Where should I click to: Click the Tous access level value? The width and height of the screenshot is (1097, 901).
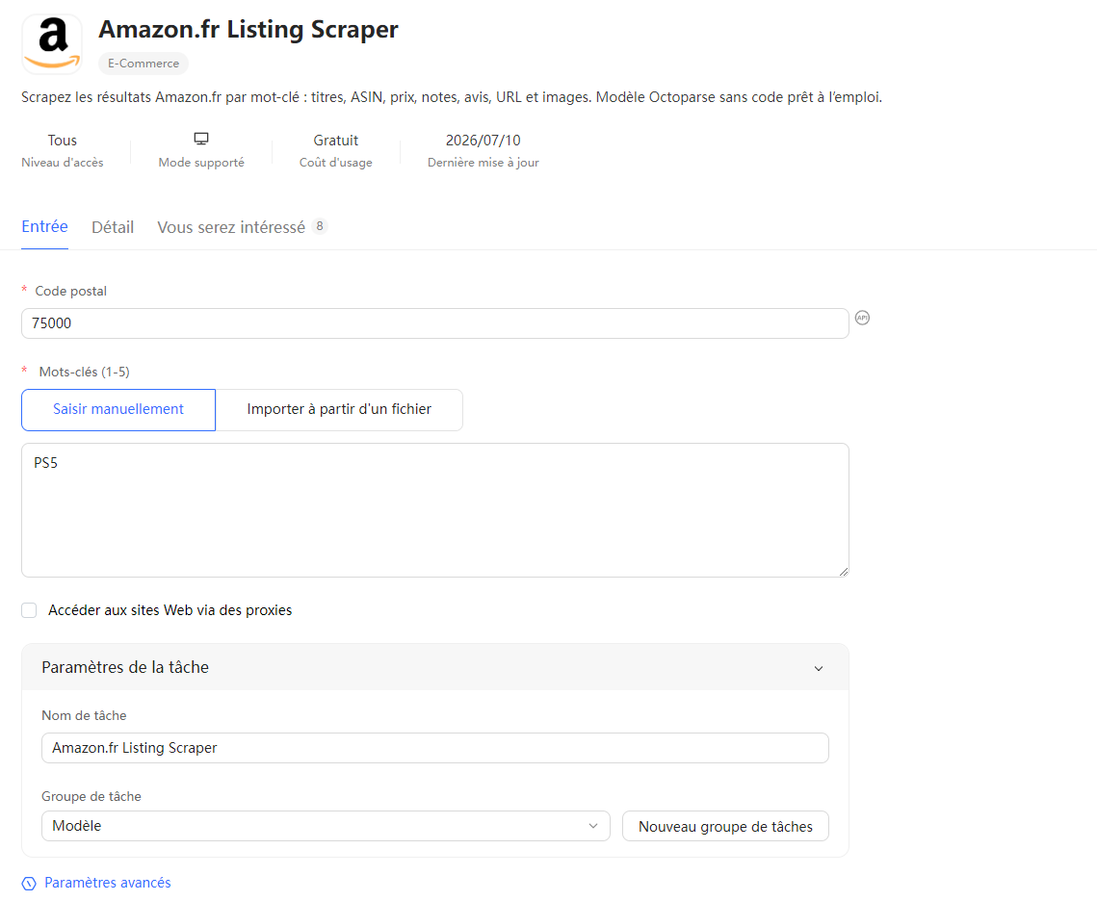point(63,141)
